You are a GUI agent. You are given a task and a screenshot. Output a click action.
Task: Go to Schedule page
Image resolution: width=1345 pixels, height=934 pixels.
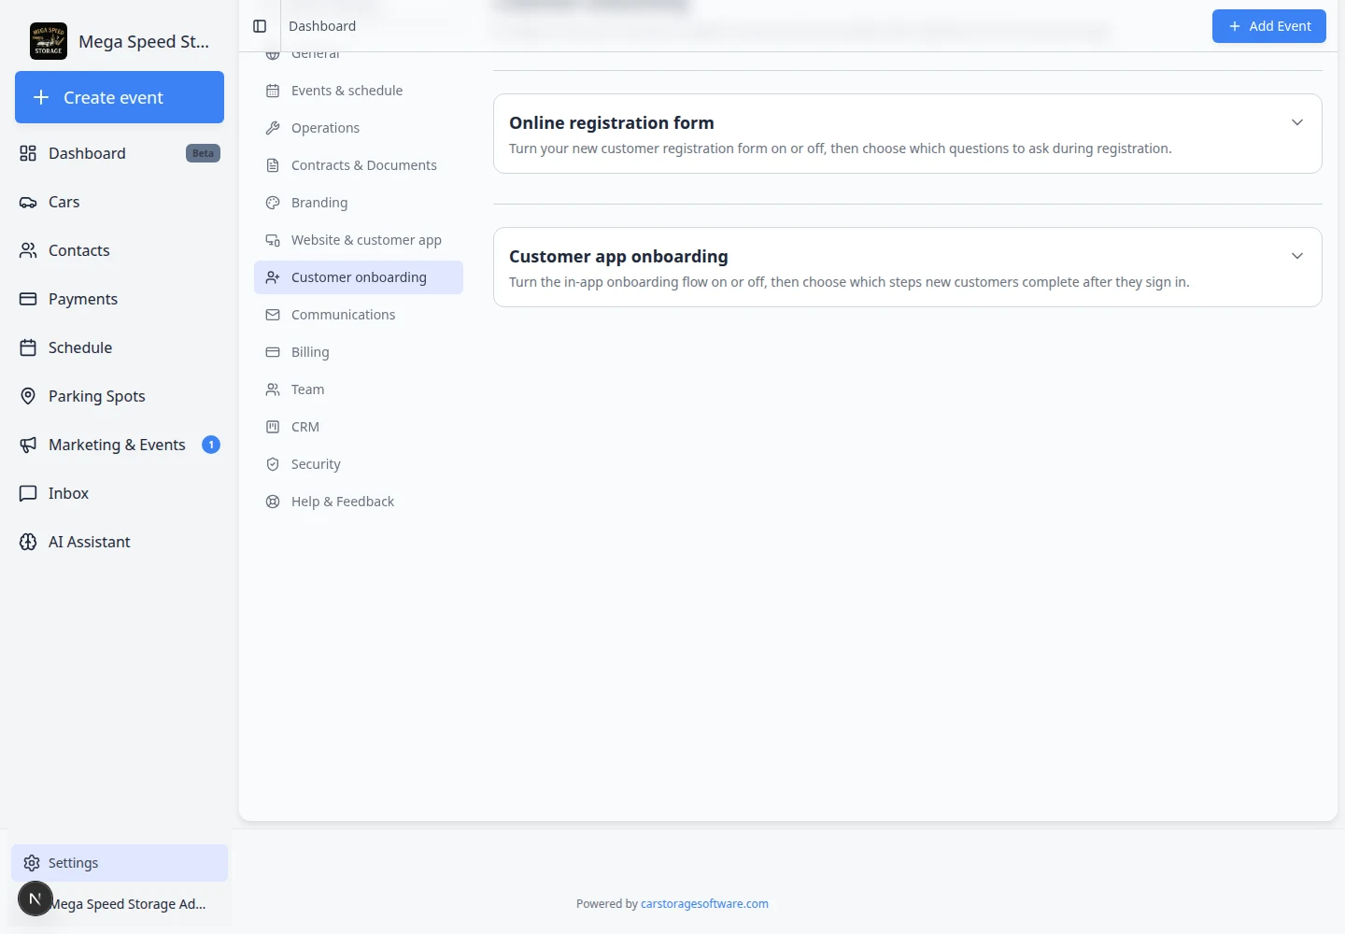tap(120, 347)
